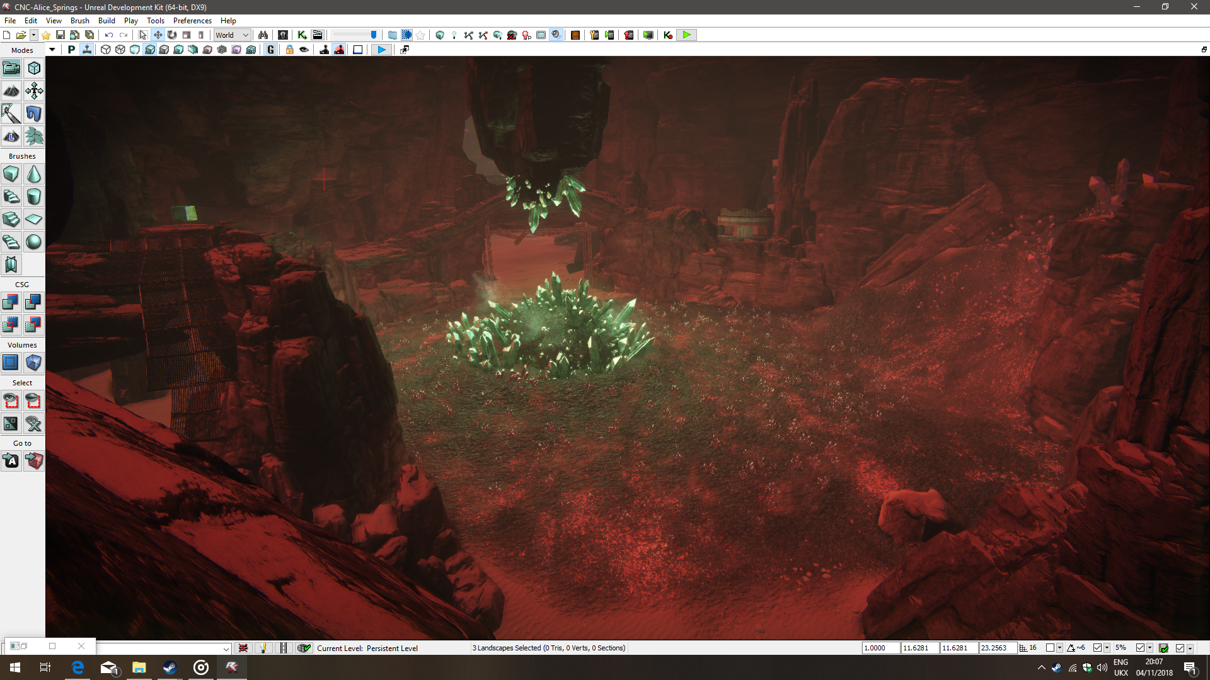The width and height of the screenshot is (1210, 680).
Task: Click the scale field showing 1.0000
Action: (880, 648)
